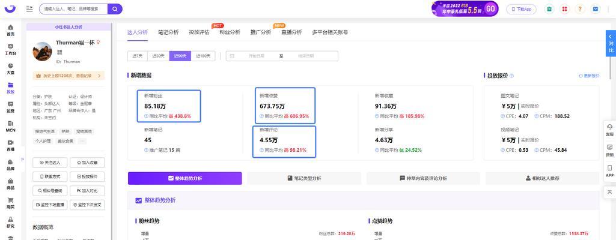Click the 监控下次发文 button
Viewport: 616px width, 240px height.
point(87,205)
